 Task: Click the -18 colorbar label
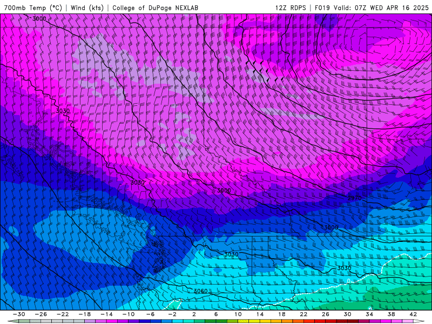coord(85,314)
